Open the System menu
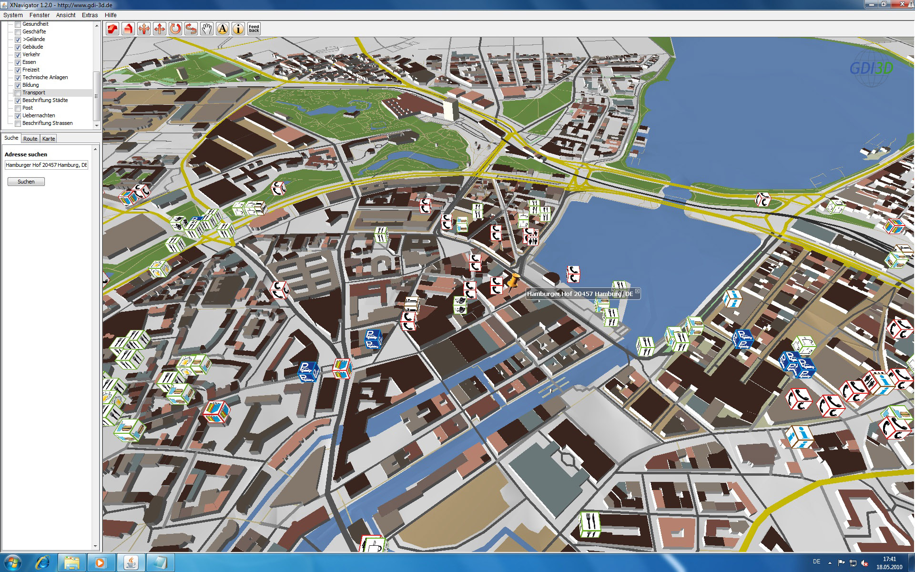Image resolution: width=915 pixels, height=572 pixels. pyautogui.click(x=13, y=15)
